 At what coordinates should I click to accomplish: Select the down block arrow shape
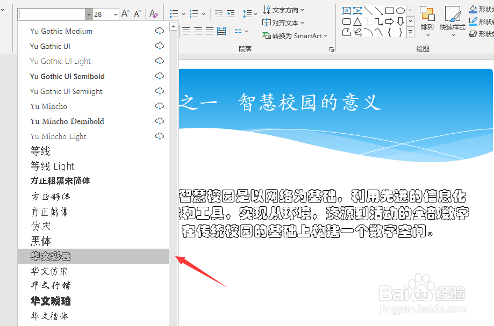click(x=400, y=21)
